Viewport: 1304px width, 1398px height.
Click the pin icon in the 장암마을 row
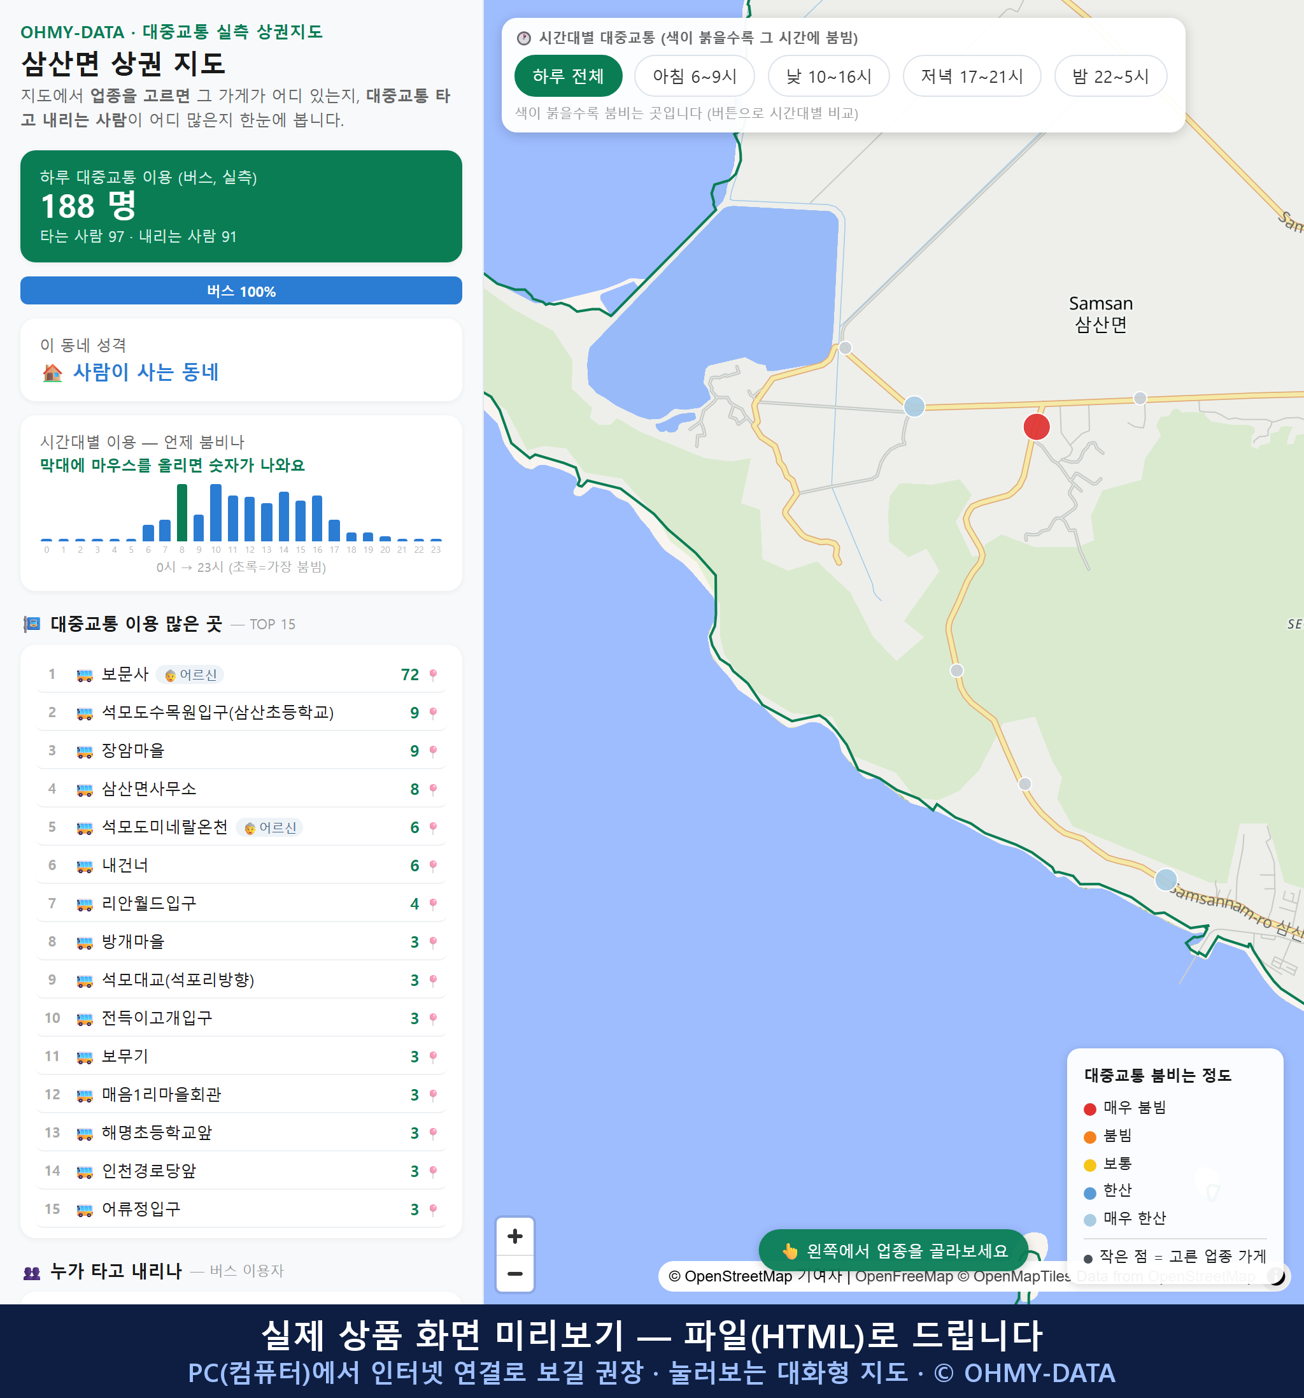click(433, 751)
